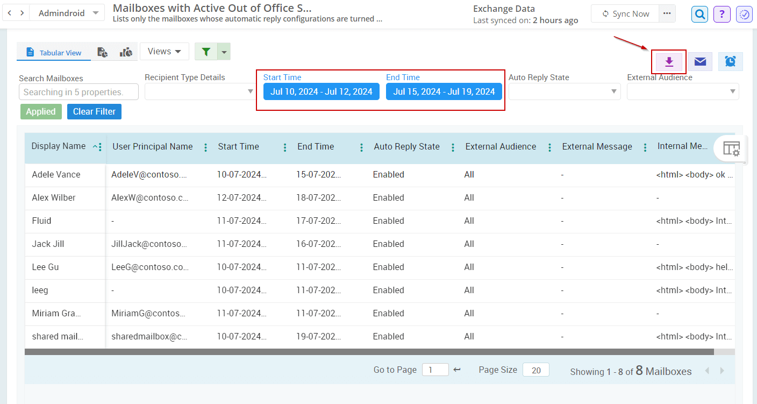This screenshot has width=757, height=404.
Task: Open Start Time date range Jul 10 - Jul 12
Action: [322, 91]
